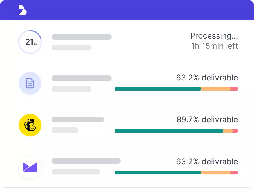Screen dimensions: 254x188
Task: Click the white B logo in header
Action: pyautogui.click(x=22, y=10)
